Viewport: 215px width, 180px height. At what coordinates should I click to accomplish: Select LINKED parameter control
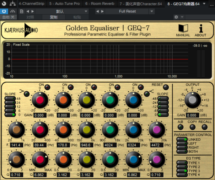[x=182, y=140]
